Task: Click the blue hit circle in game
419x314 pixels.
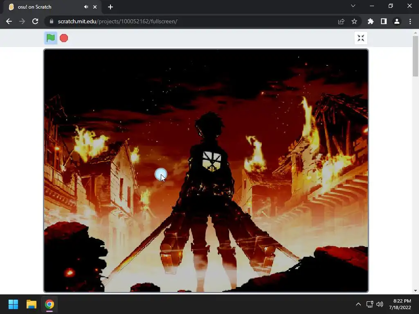Action: point(160,174)
